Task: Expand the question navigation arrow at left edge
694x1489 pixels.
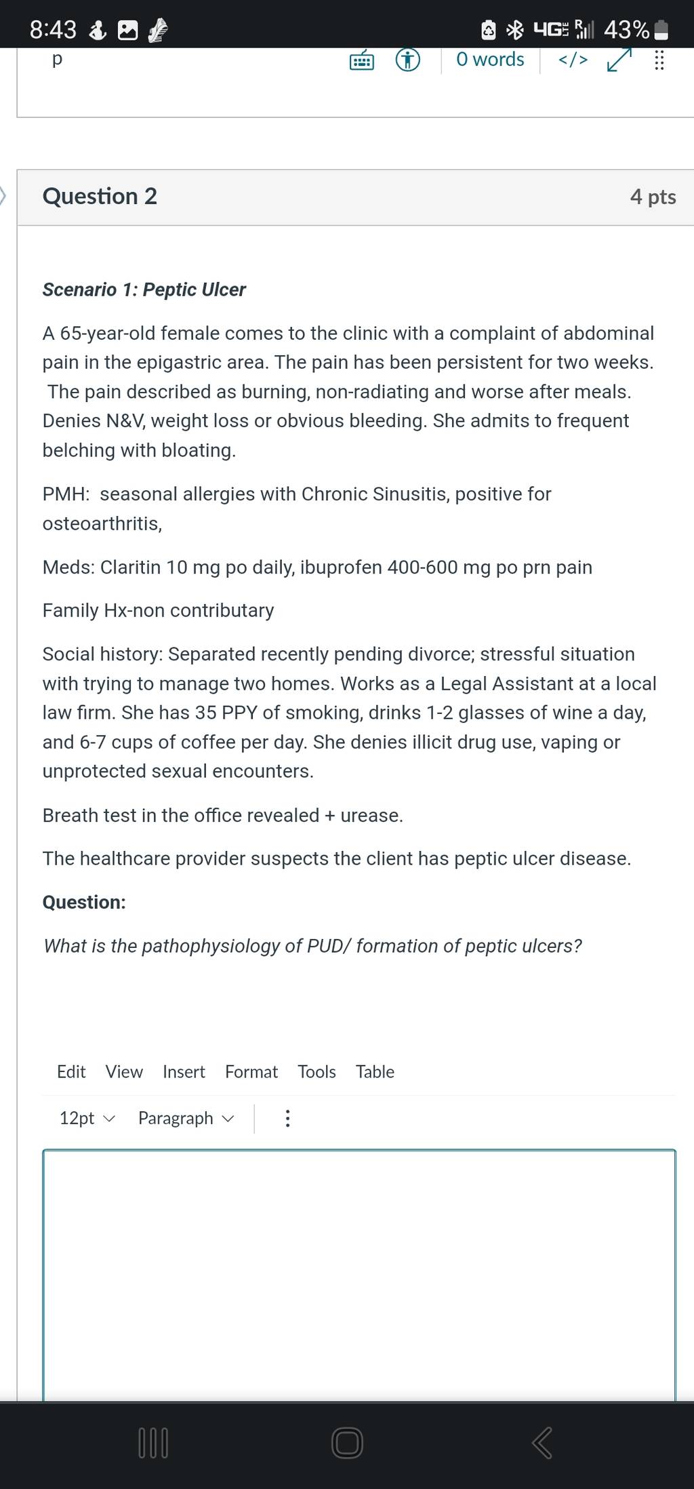Action: click(3, 197)
